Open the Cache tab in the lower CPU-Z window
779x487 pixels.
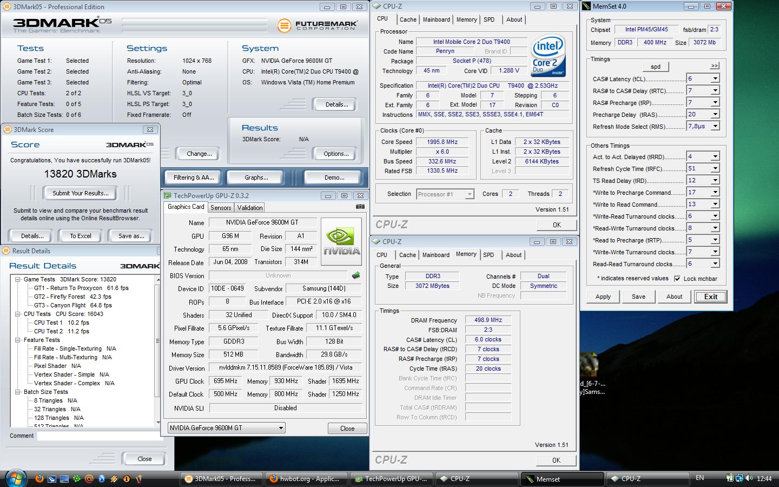click(407, 255)
